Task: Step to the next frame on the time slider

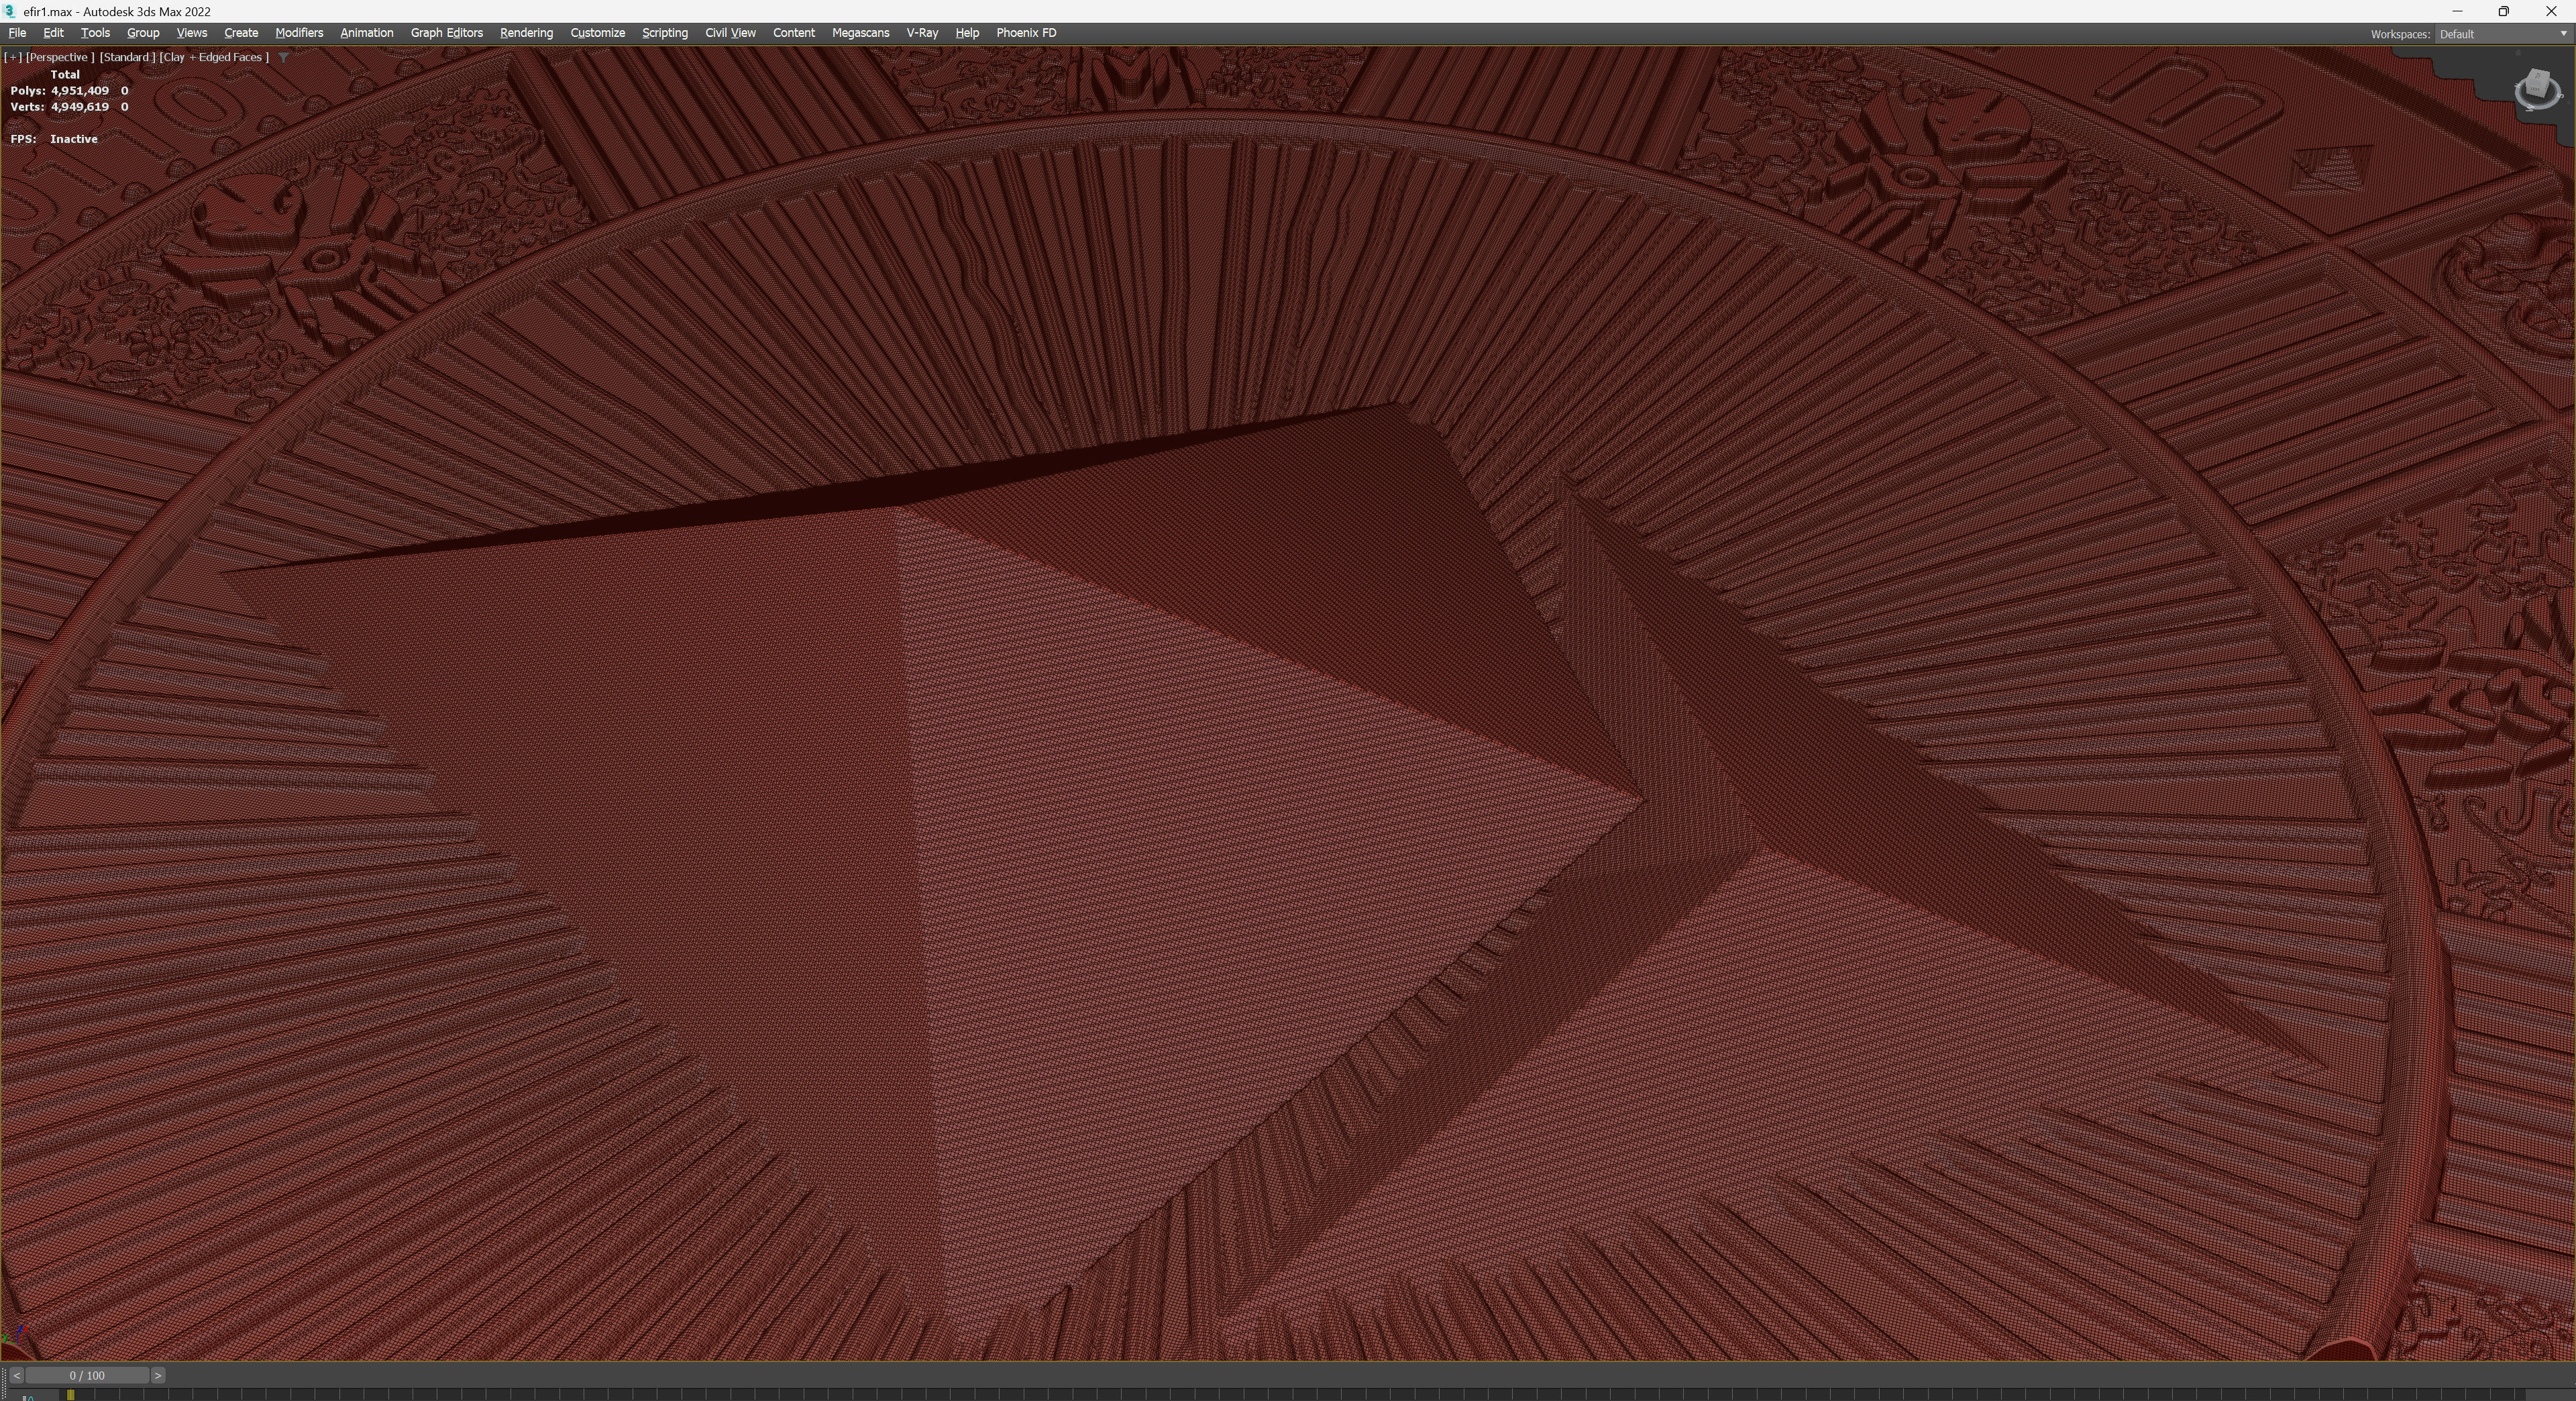Action: [158, 1376]
